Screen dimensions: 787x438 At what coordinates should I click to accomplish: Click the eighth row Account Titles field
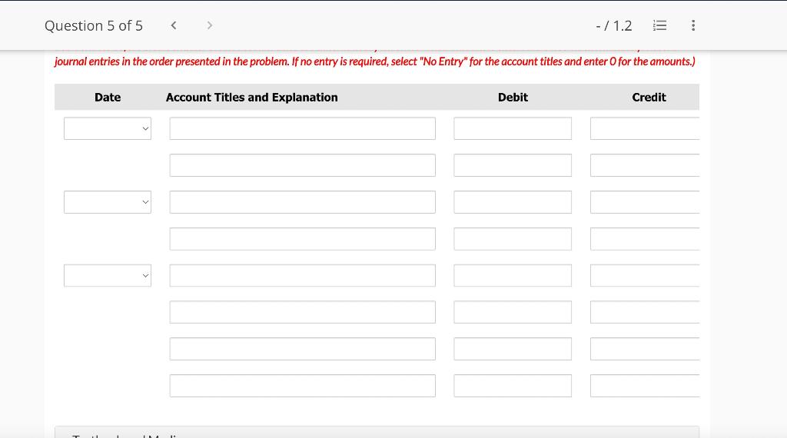303,386
